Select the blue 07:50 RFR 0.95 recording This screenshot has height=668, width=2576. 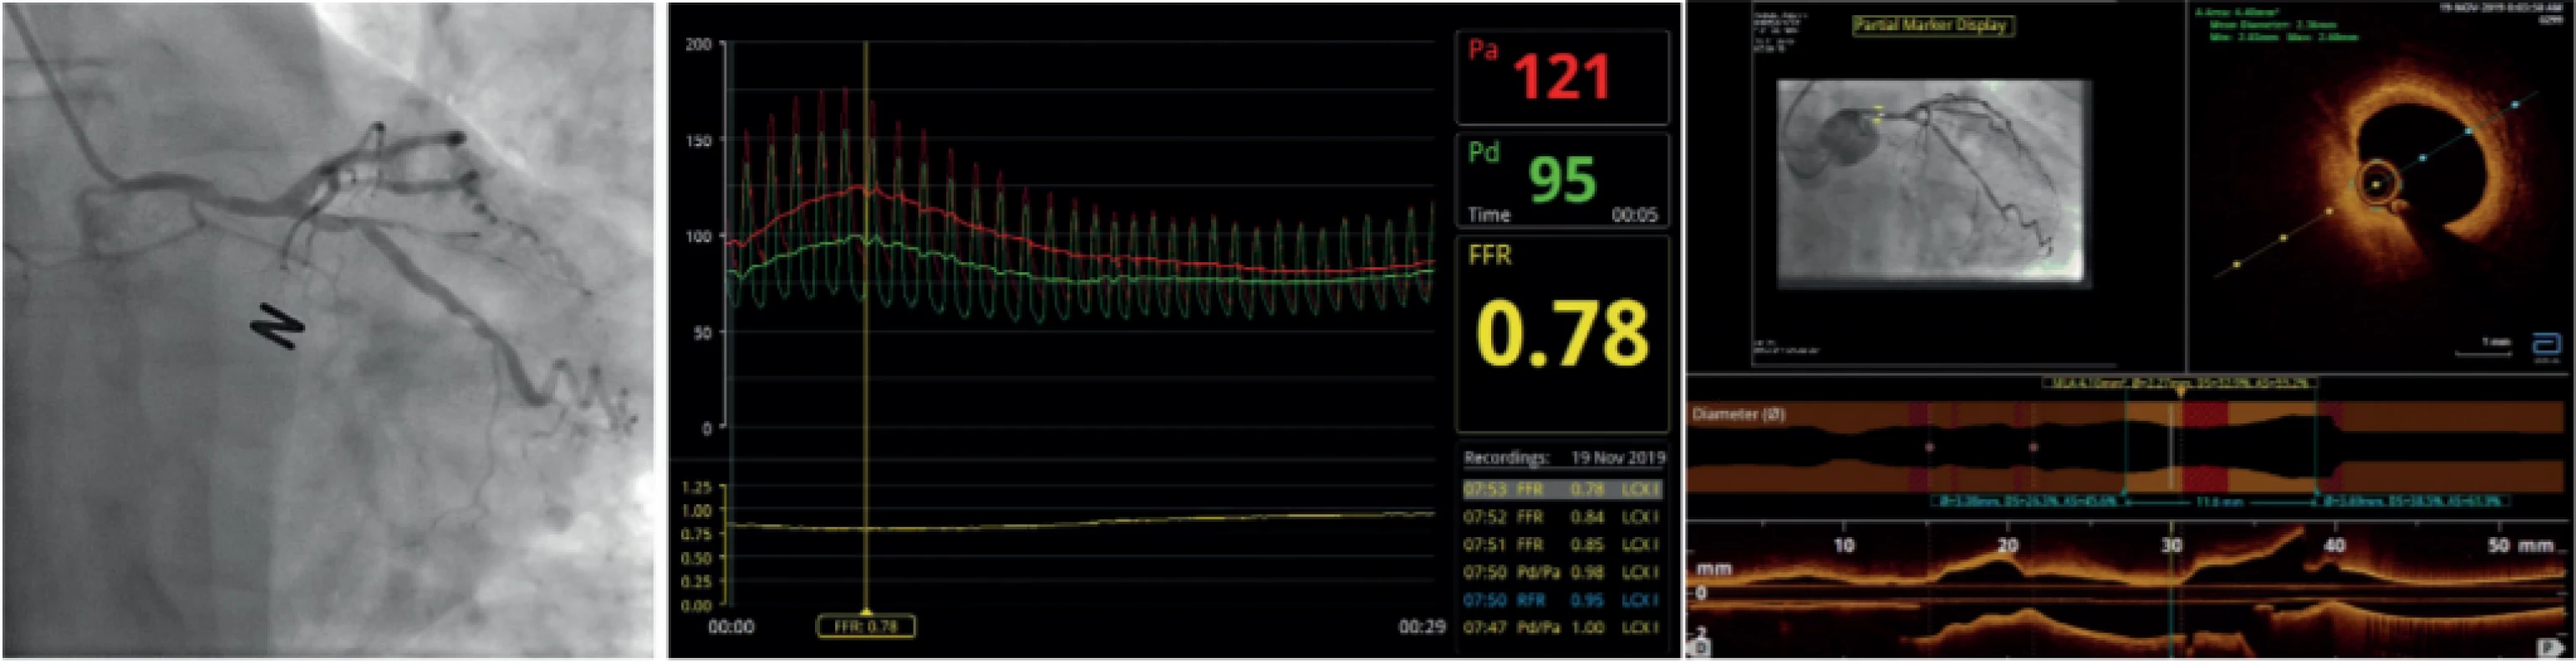(x=1563, y=600)
